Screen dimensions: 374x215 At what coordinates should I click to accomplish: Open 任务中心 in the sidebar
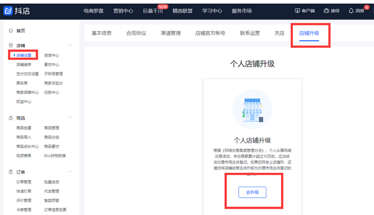pos(52,92)
